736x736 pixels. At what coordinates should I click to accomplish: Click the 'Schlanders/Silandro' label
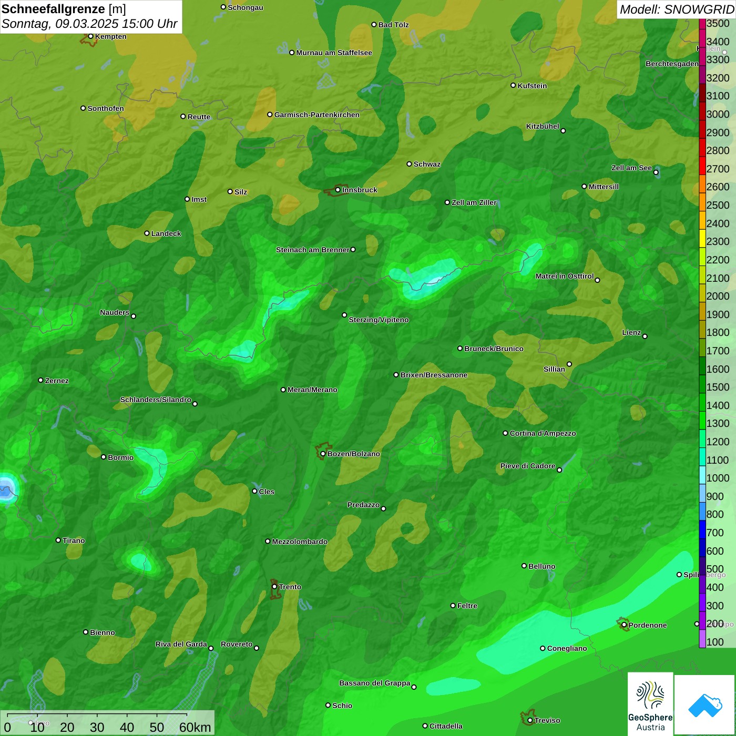[x=156, y=400]
